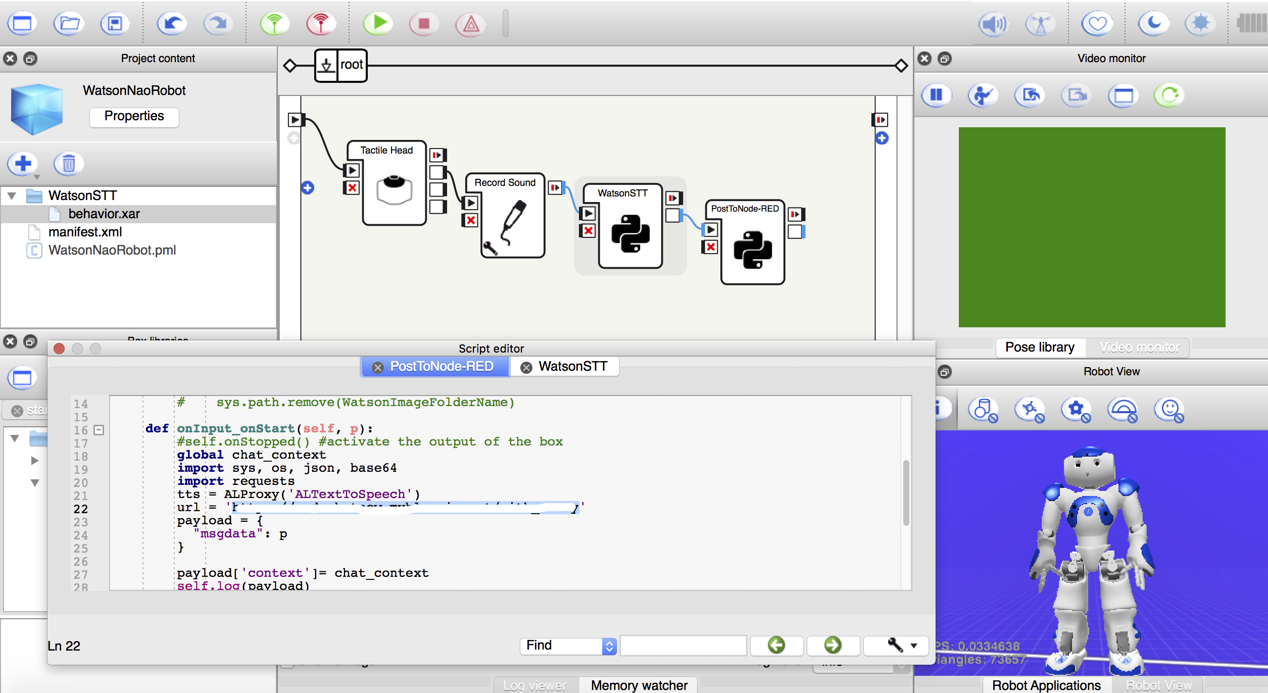Click the script editor vertical scrollbar

click(x=906, y=492)
